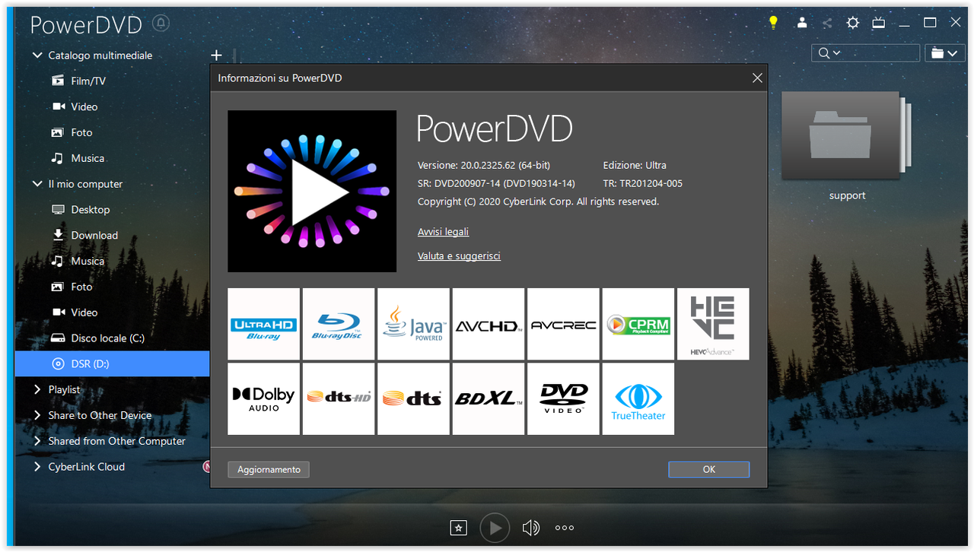Collapse the Il mio computer section

[37, 183]
